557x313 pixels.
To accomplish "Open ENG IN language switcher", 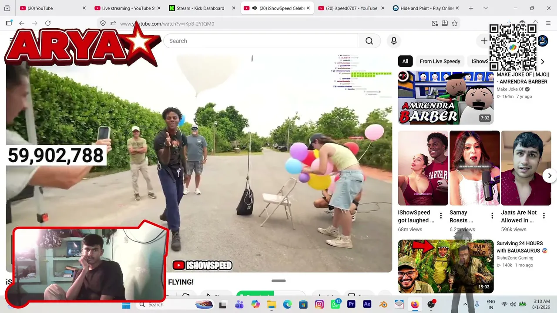I will pyautogui.click(x=490, y=304).
